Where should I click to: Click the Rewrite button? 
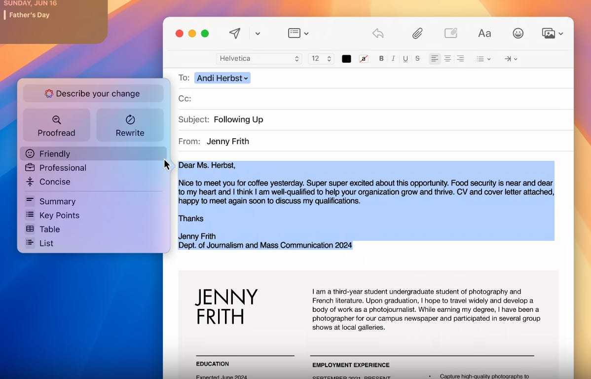[x=130, y=125]
